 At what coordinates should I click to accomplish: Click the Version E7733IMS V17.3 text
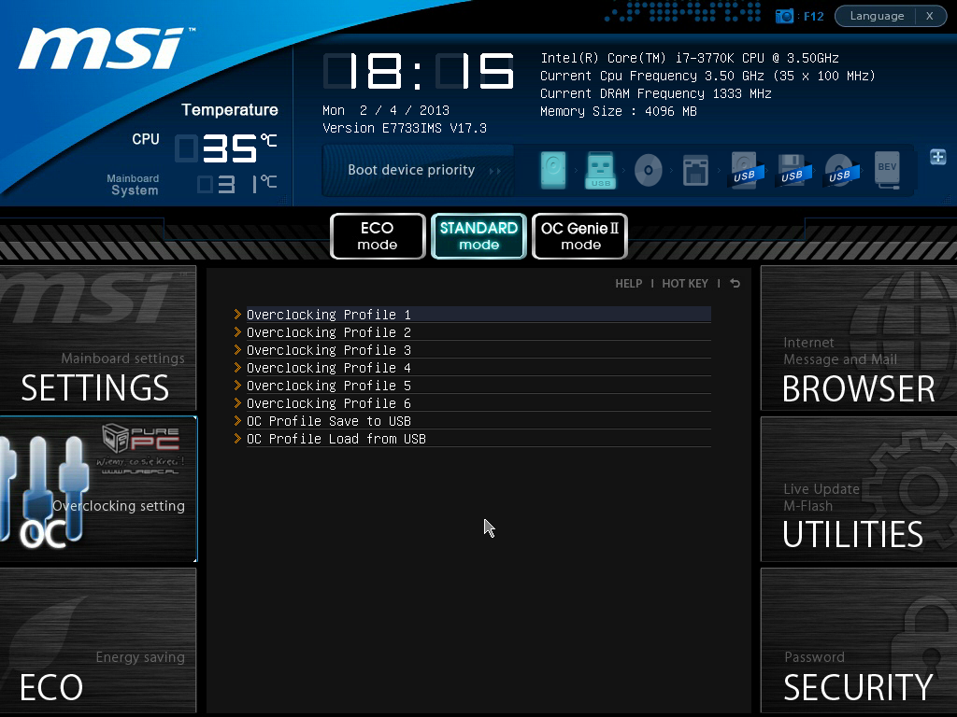[x=405, y=128]
